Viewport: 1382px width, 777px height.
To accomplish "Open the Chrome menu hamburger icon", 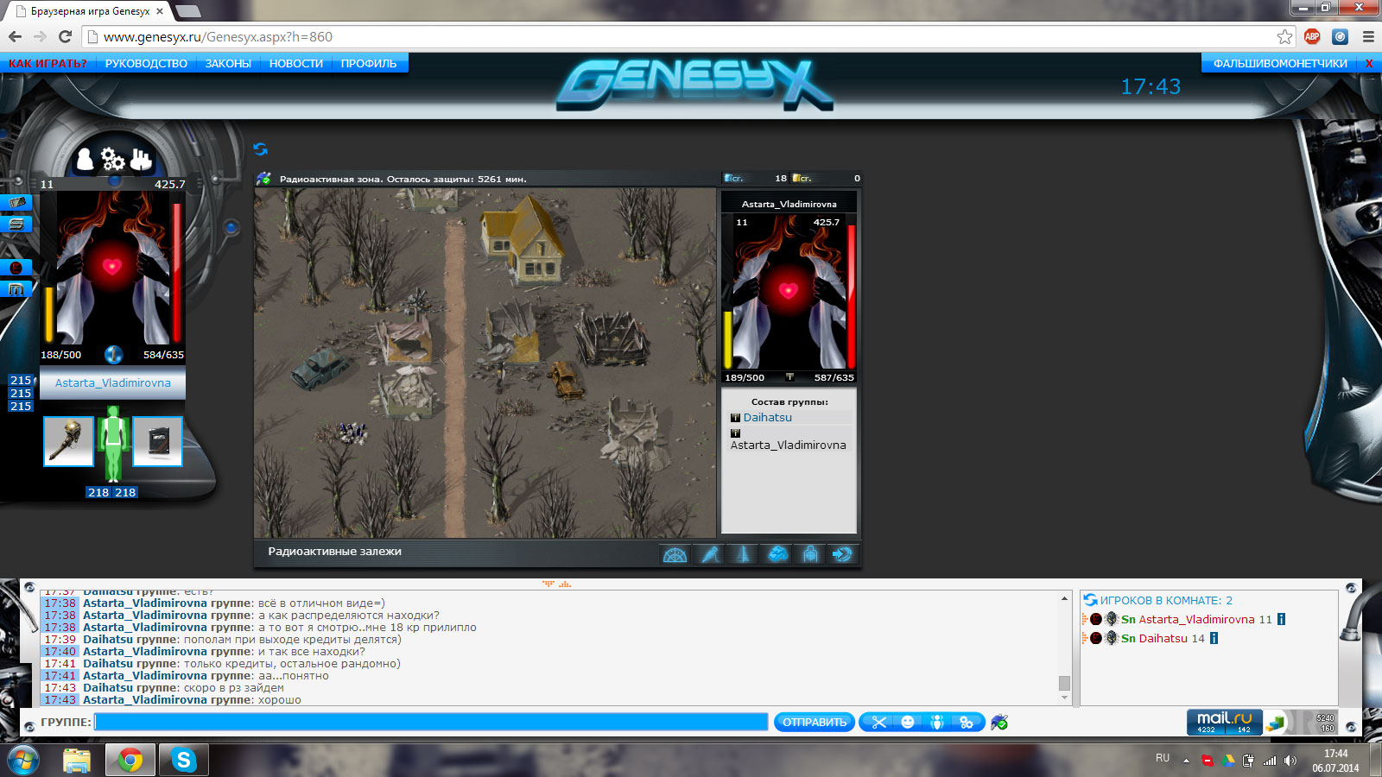I will pyautogui.click(x=1368, y=36).
